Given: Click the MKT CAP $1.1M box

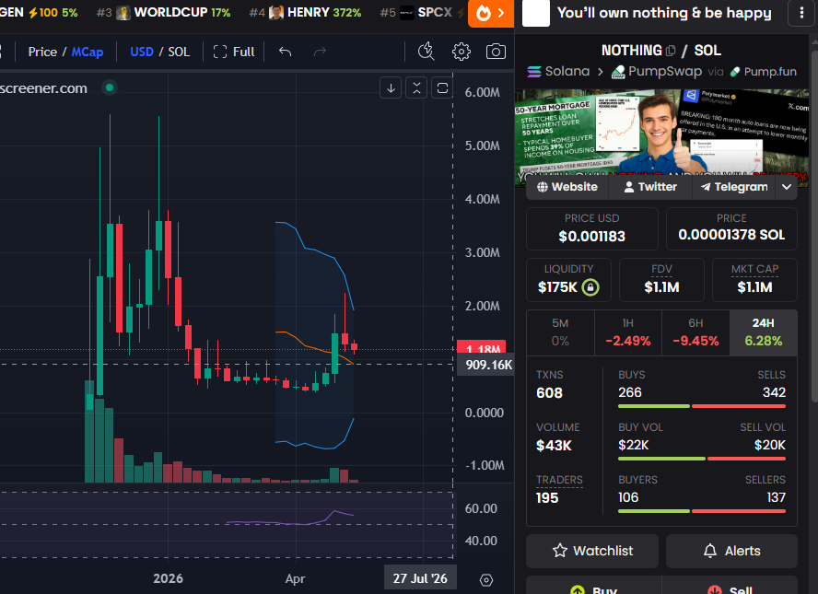Looking at the screenshot, I should [754, 280].
